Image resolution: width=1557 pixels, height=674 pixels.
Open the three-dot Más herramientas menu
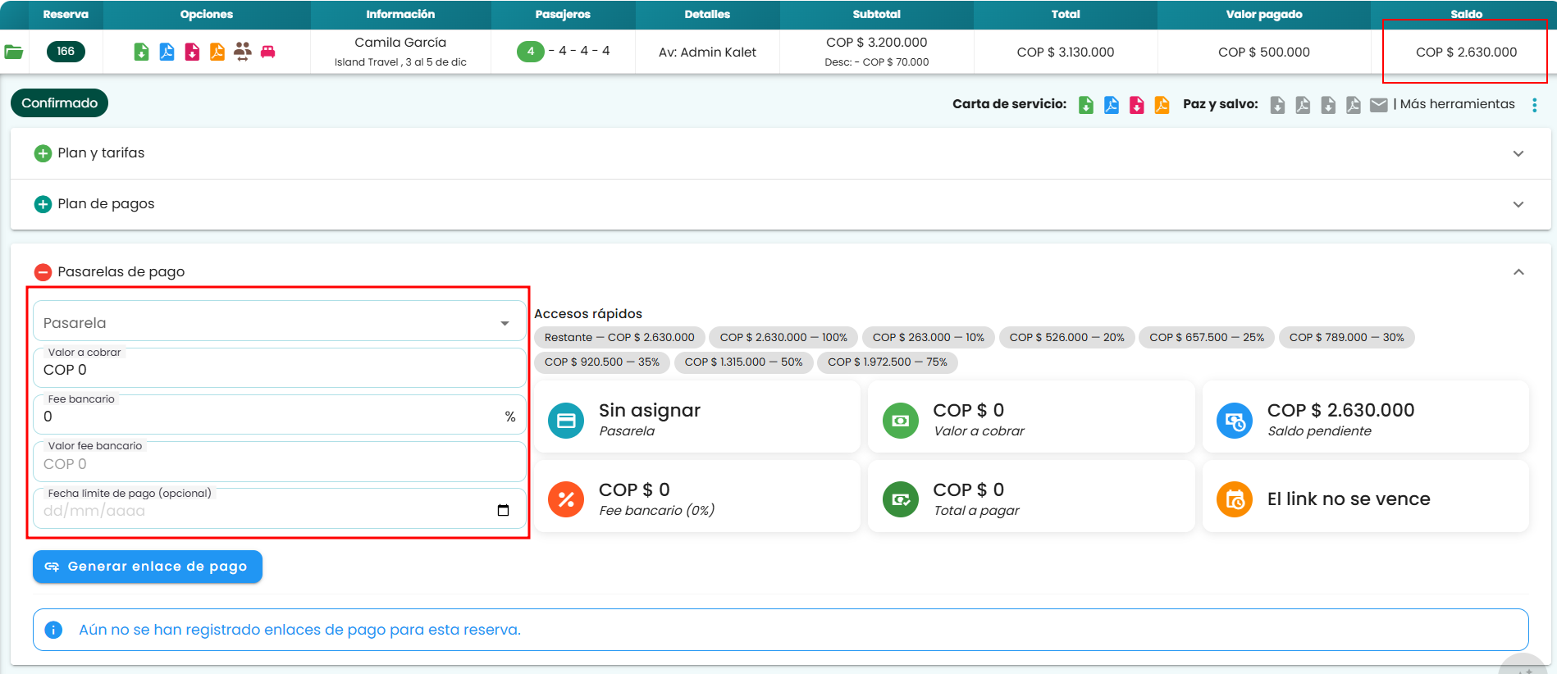[x=1534, y=105]
